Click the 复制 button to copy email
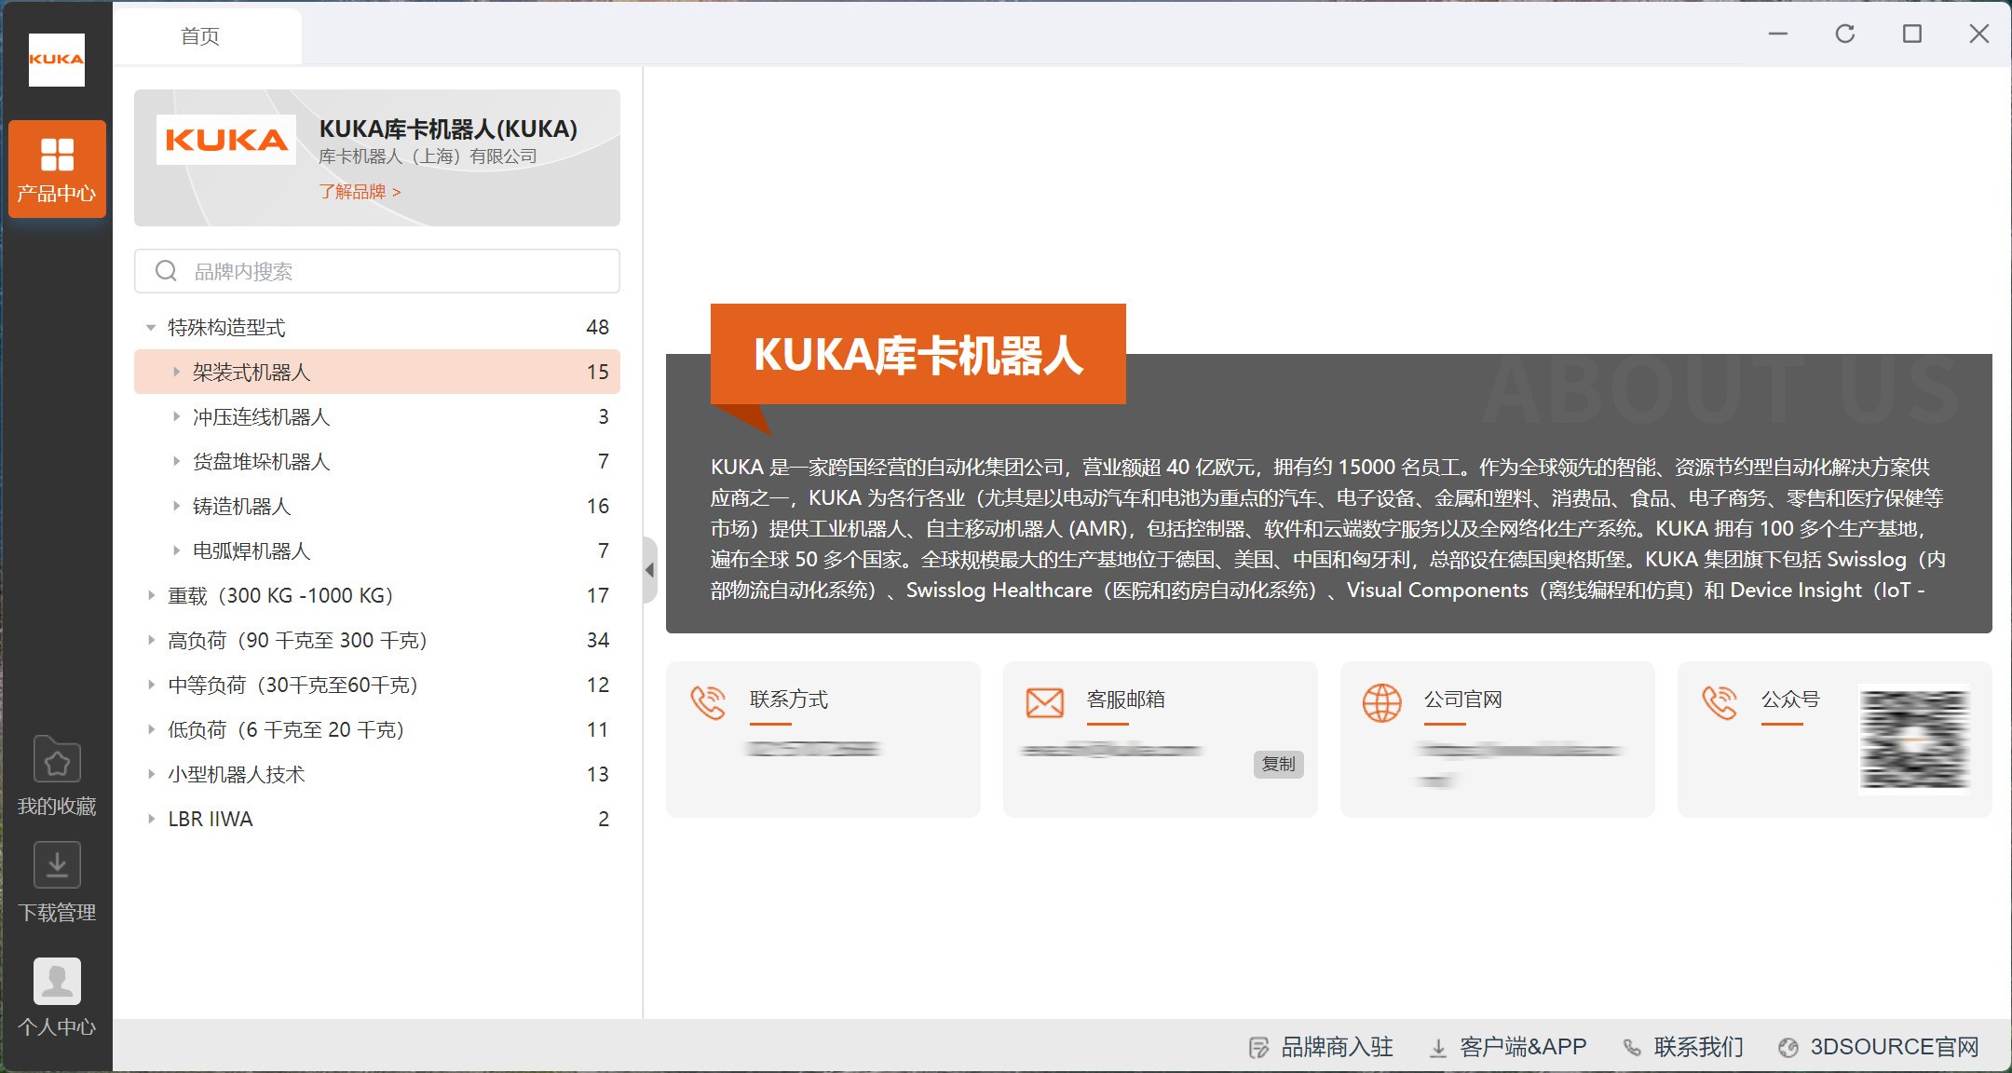2012x1073 pixels. pos(1278,765)
